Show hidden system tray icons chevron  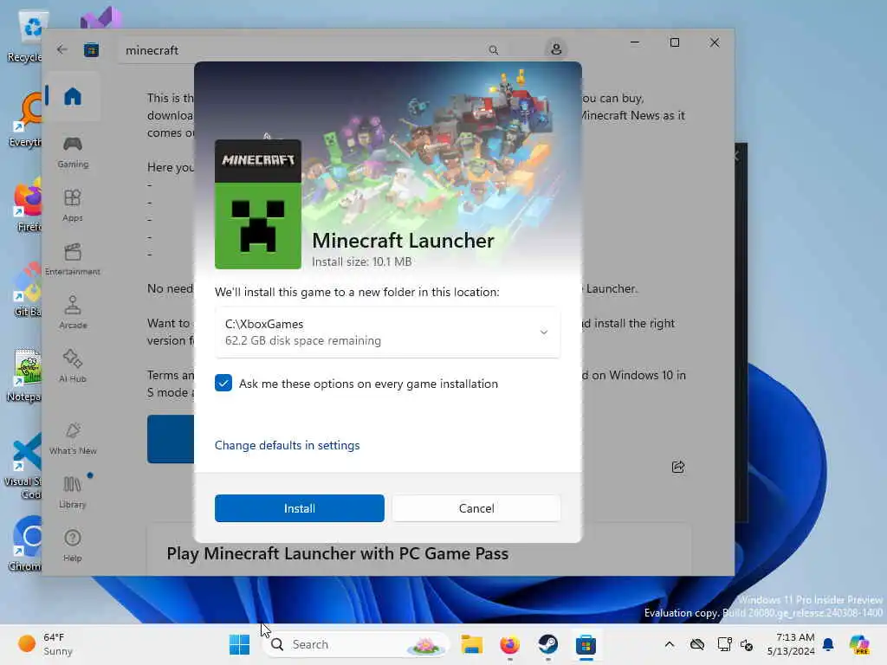pyautogui.click(x=670, y=644)
